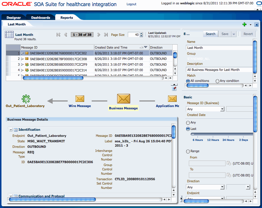
Task: Click envelope icon of message ending C2C302
Action: pyautogui.click(x=27, y=53)
